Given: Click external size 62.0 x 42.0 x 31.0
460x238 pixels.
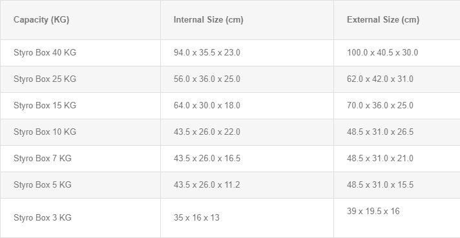Looking at the screenshot, I should 380,79.
